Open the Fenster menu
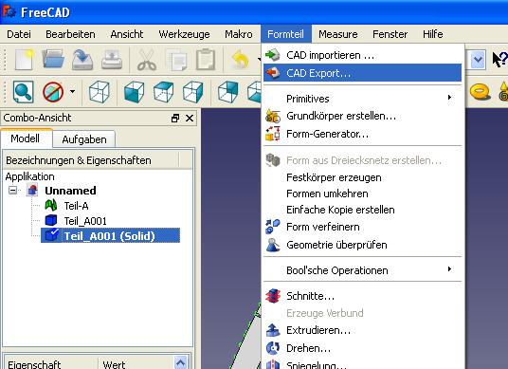This screenshot has height=369, width=508. (x=390, y=34)
